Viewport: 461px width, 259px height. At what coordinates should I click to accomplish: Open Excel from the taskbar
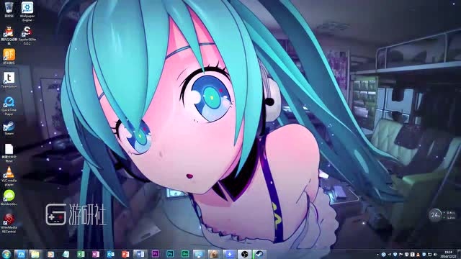tap(81, 254)
